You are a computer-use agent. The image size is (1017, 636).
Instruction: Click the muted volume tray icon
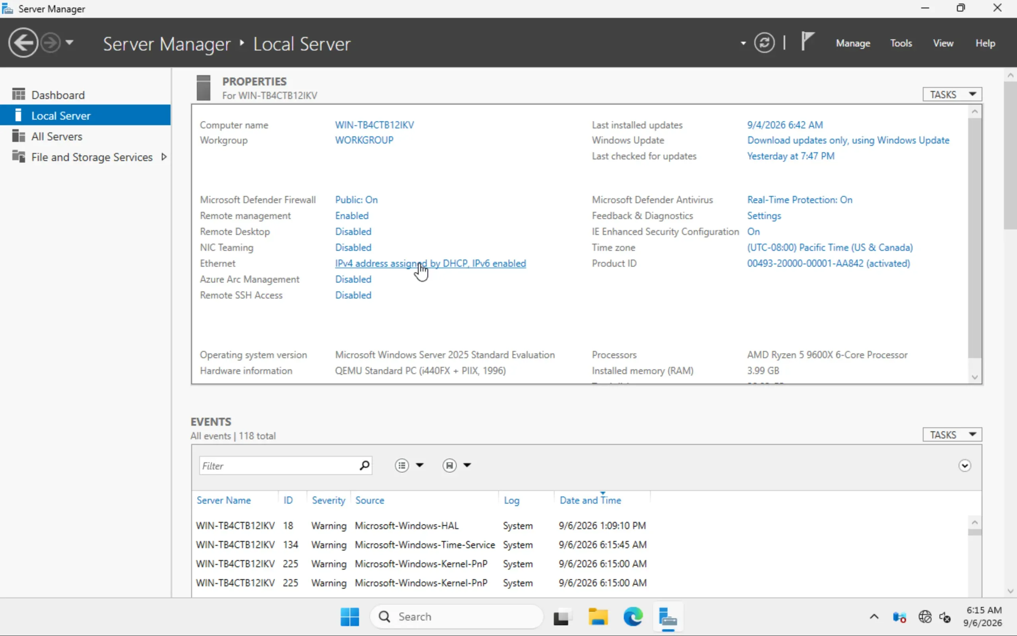945,617
